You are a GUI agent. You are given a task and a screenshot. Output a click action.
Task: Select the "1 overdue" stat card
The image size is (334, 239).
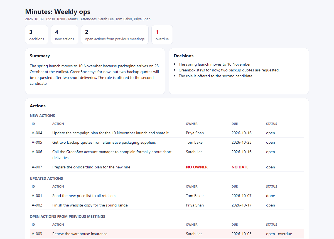(162, 35)
